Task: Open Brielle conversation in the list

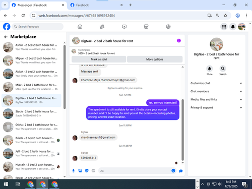Action: tap(31, 140)
